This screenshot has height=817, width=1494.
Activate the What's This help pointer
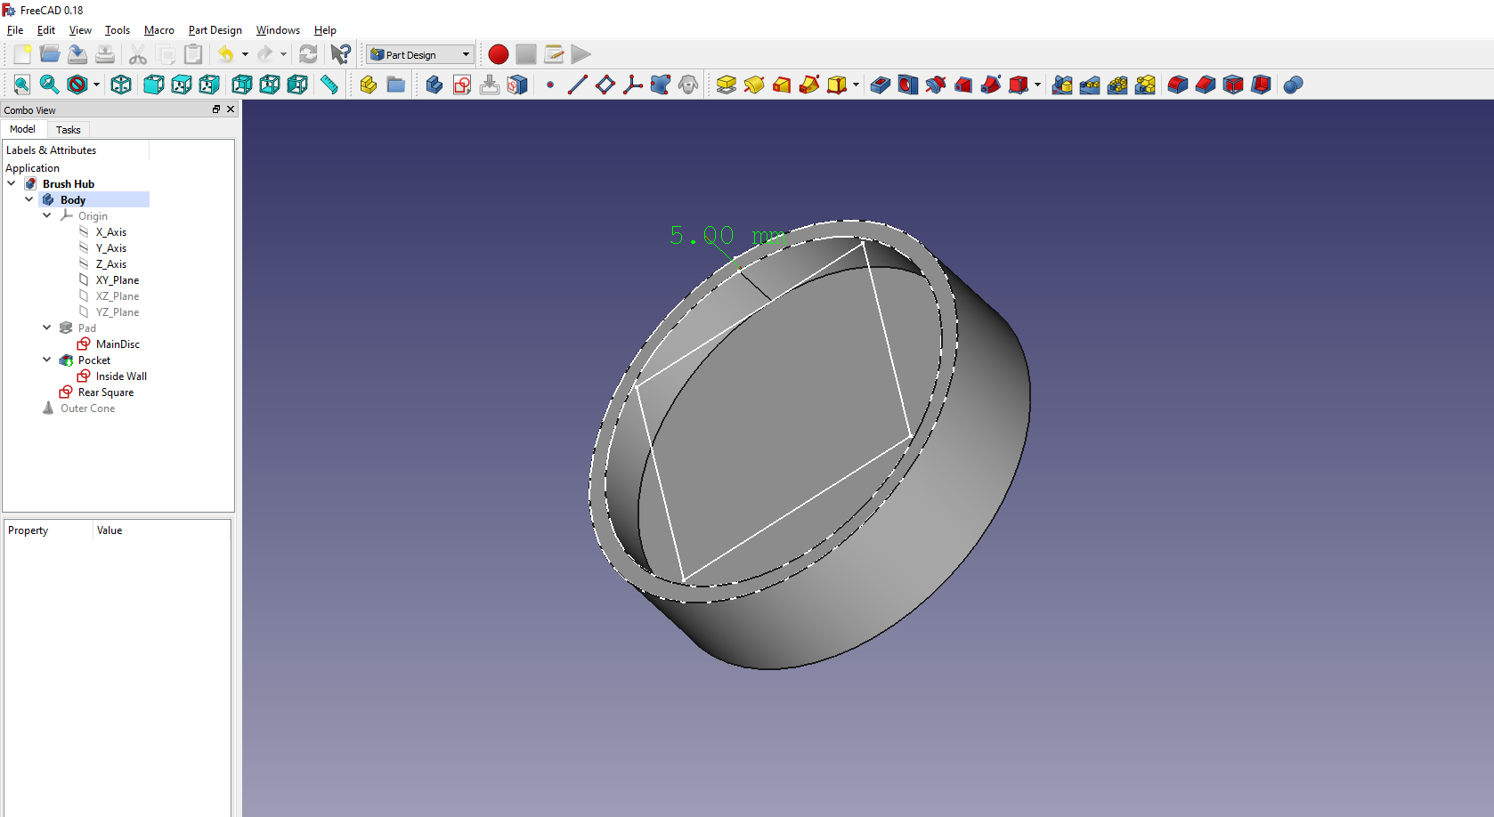[x=341, y=54]
